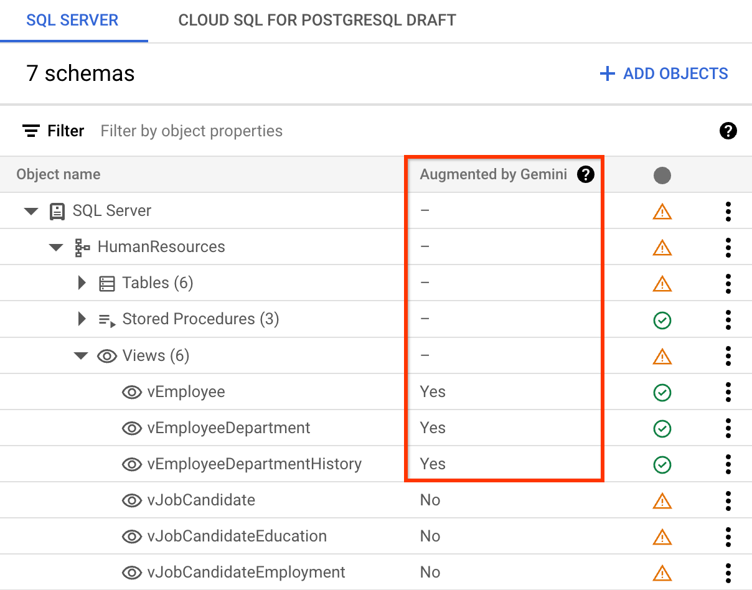
Task: Switch to the CLOUD SQL FOR POSTGRESQL DRAFT tab
Action: click(316, 20)
